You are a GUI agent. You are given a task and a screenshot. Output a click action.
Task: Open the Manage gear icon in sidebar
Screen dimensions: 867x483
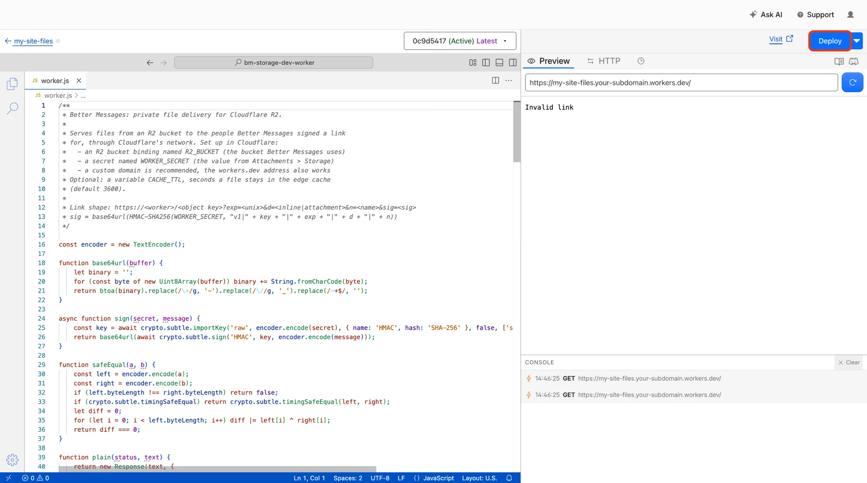13,460
